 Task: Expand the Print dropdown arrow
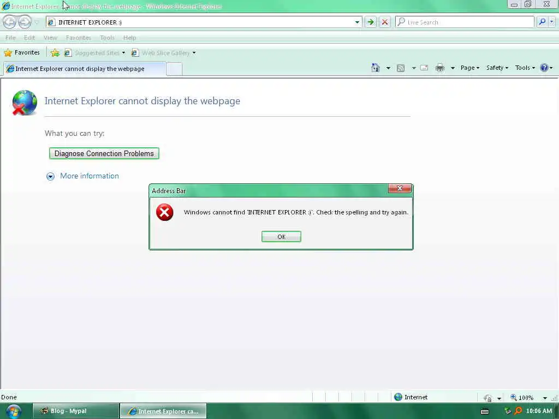click(453, 68)
